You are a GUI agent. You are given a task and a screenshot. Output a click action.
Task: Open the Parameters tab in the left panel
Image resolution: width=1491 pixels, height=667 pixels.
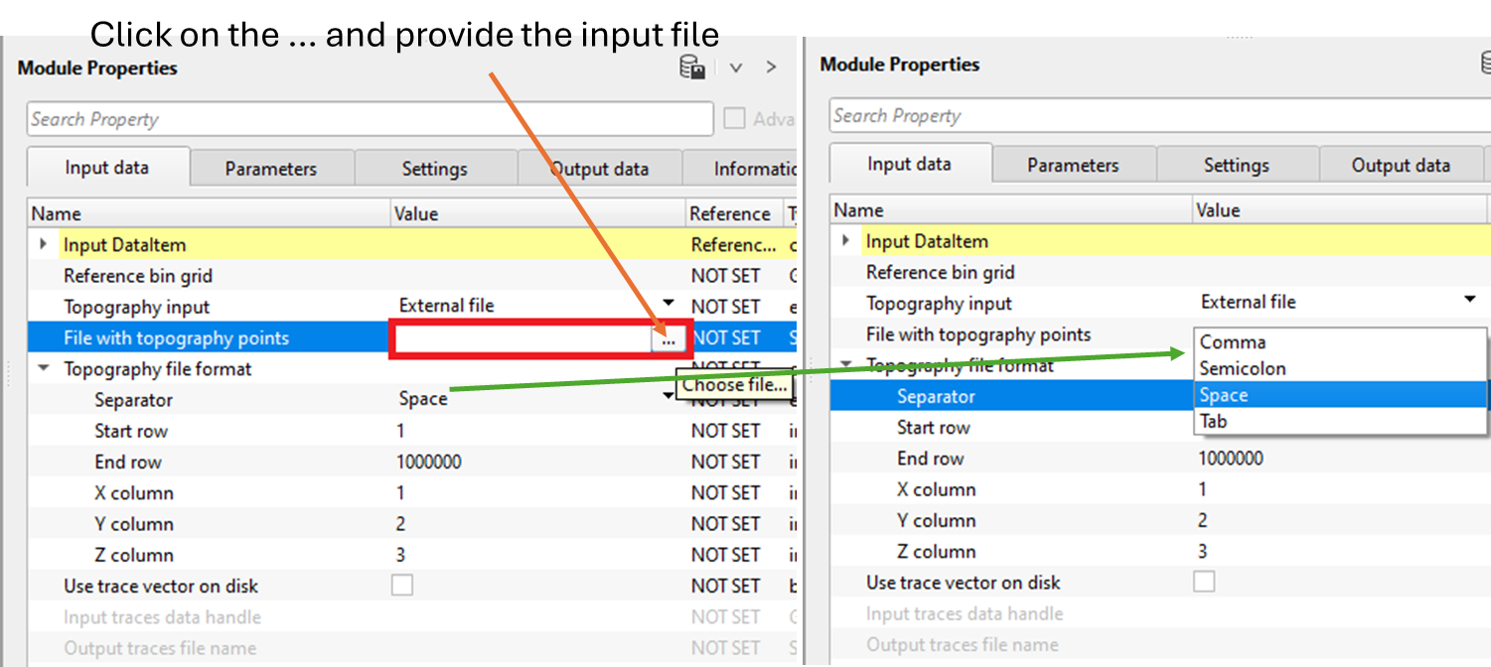270,169
